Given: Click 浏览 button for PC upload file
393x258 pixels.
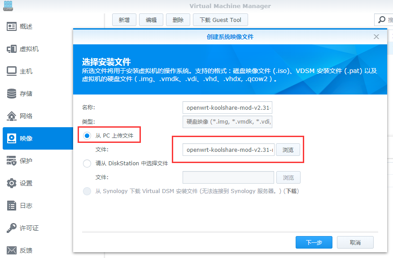Looking at the screenshot, I should [x=288, y=150].
